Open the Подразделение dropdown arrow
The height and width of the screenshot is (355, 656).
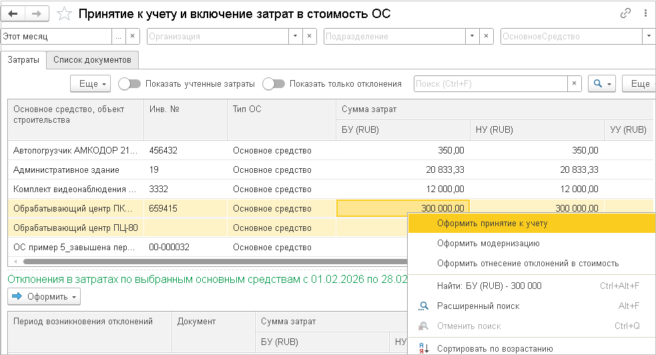472,37
